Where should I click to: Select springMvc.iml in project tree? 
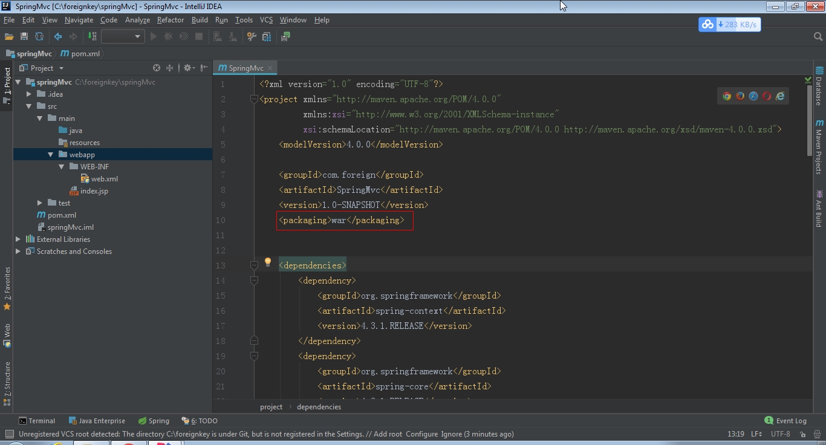point(70,227)
